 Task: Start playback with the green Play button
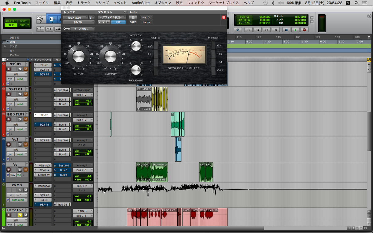(x=295, y=30)
